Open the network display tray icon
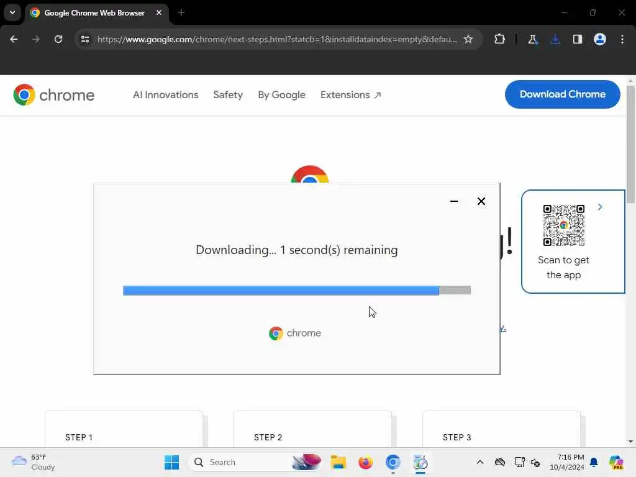Image resolution: width=636 pixels, height=477 pixels. (x=519, y=462)
